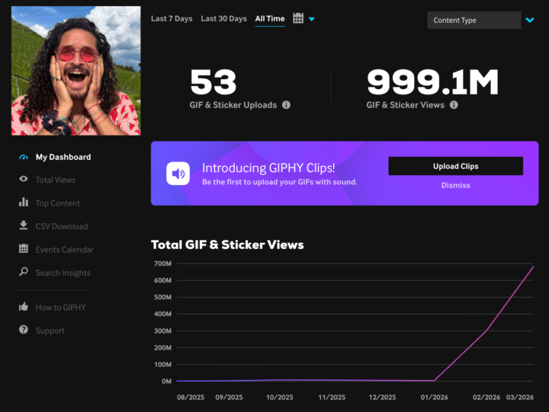This screenshot has height=412, width=549.
Task: Expand the custom date range arrow
Action: point(312,19)
